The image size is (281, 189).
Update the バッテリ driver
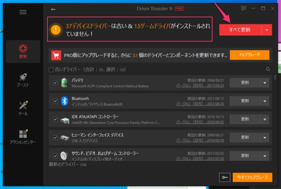245,83
